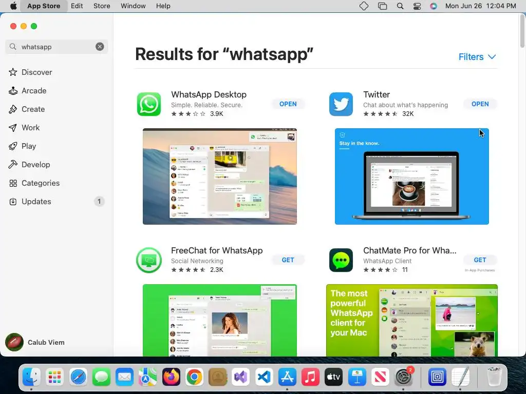Click the window-stack icon in menu bar
This screenshot has height=394, width=526.
(382, 6)
